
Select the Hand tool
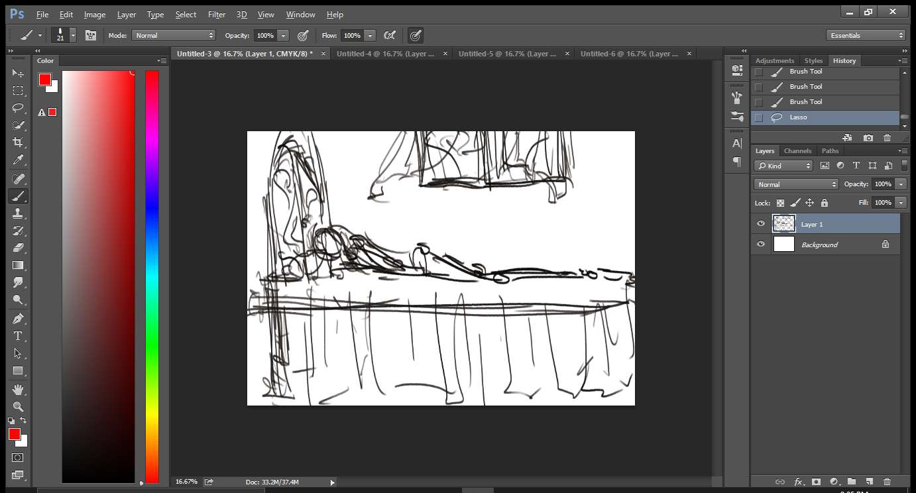click(18, 389)
